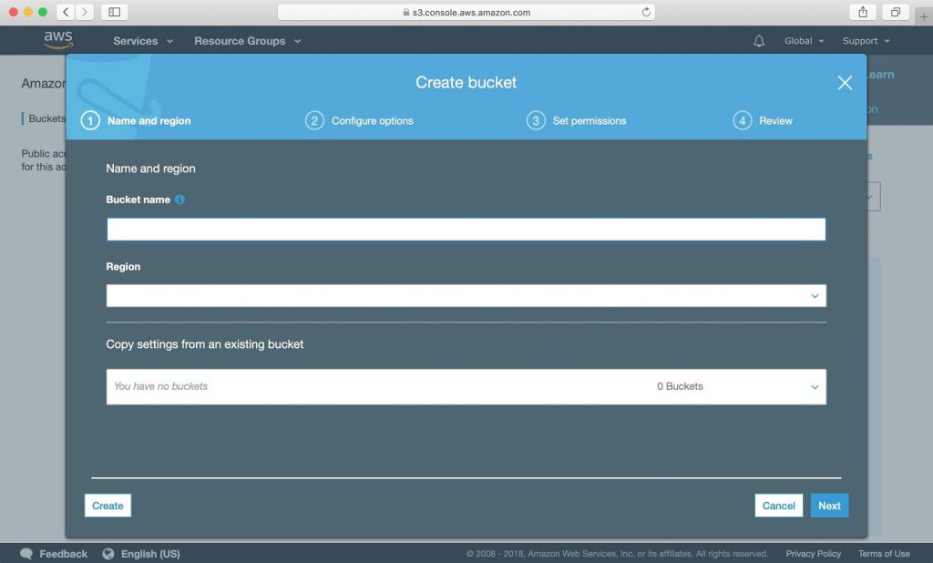Click the Bucket name info icon

179,200
